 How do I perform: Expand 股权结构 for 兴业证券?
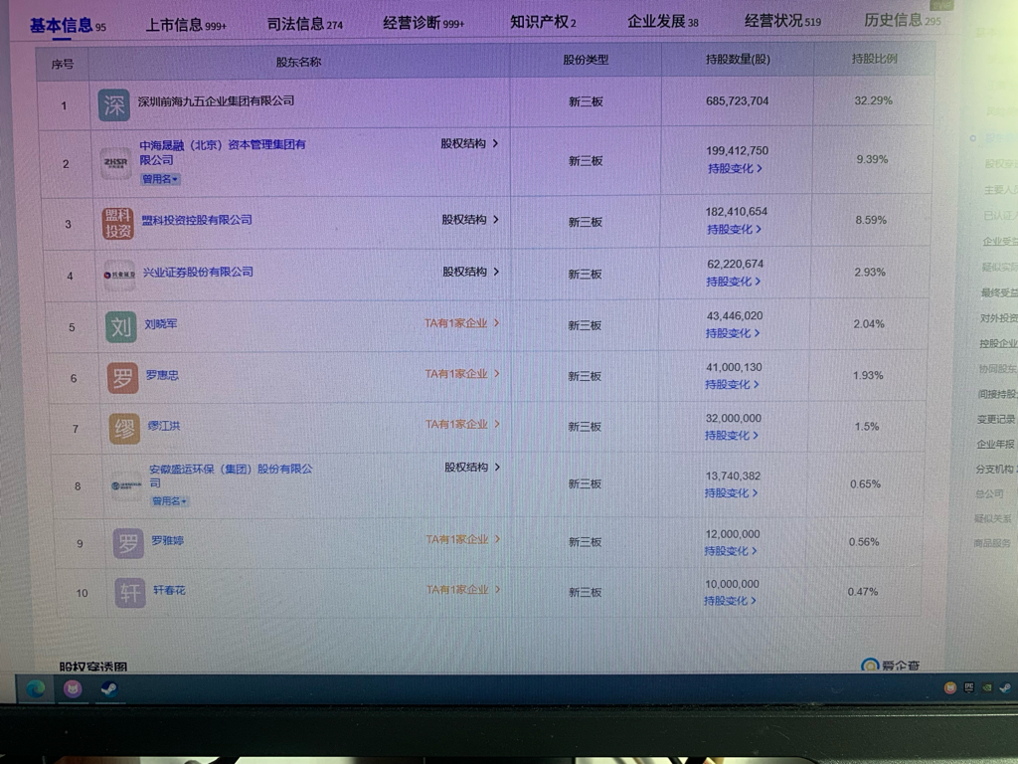(x=470, y=272)
